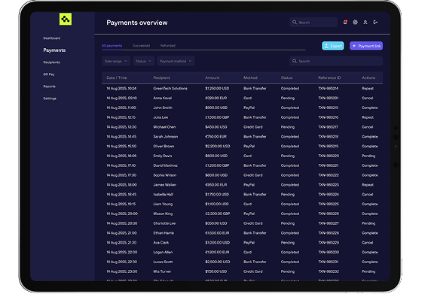
Task: Open the globe settings icon in header
Action: click(355, 23)
